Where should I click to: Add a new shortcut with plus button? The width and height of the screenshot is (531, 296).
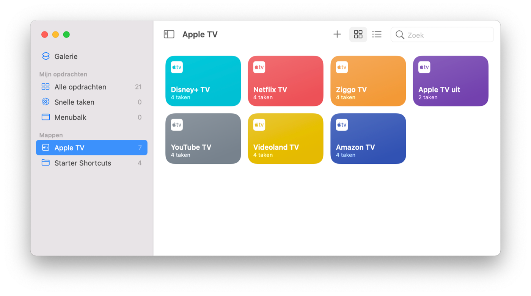coord(337,34)
